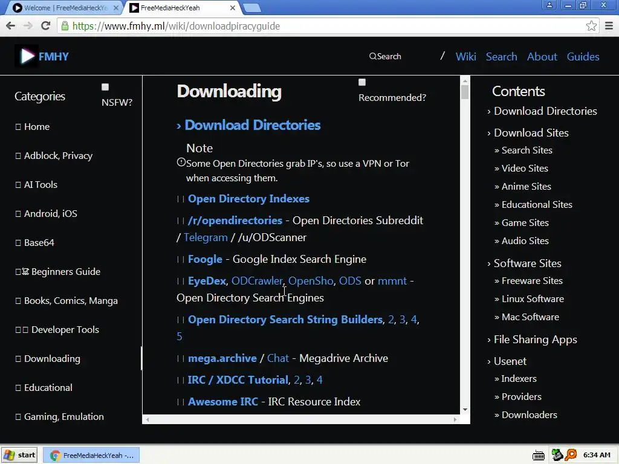The image size is (619, 464).
Task: Open the Foogle link
Action: pyautogui.click(x=205, y=259)
